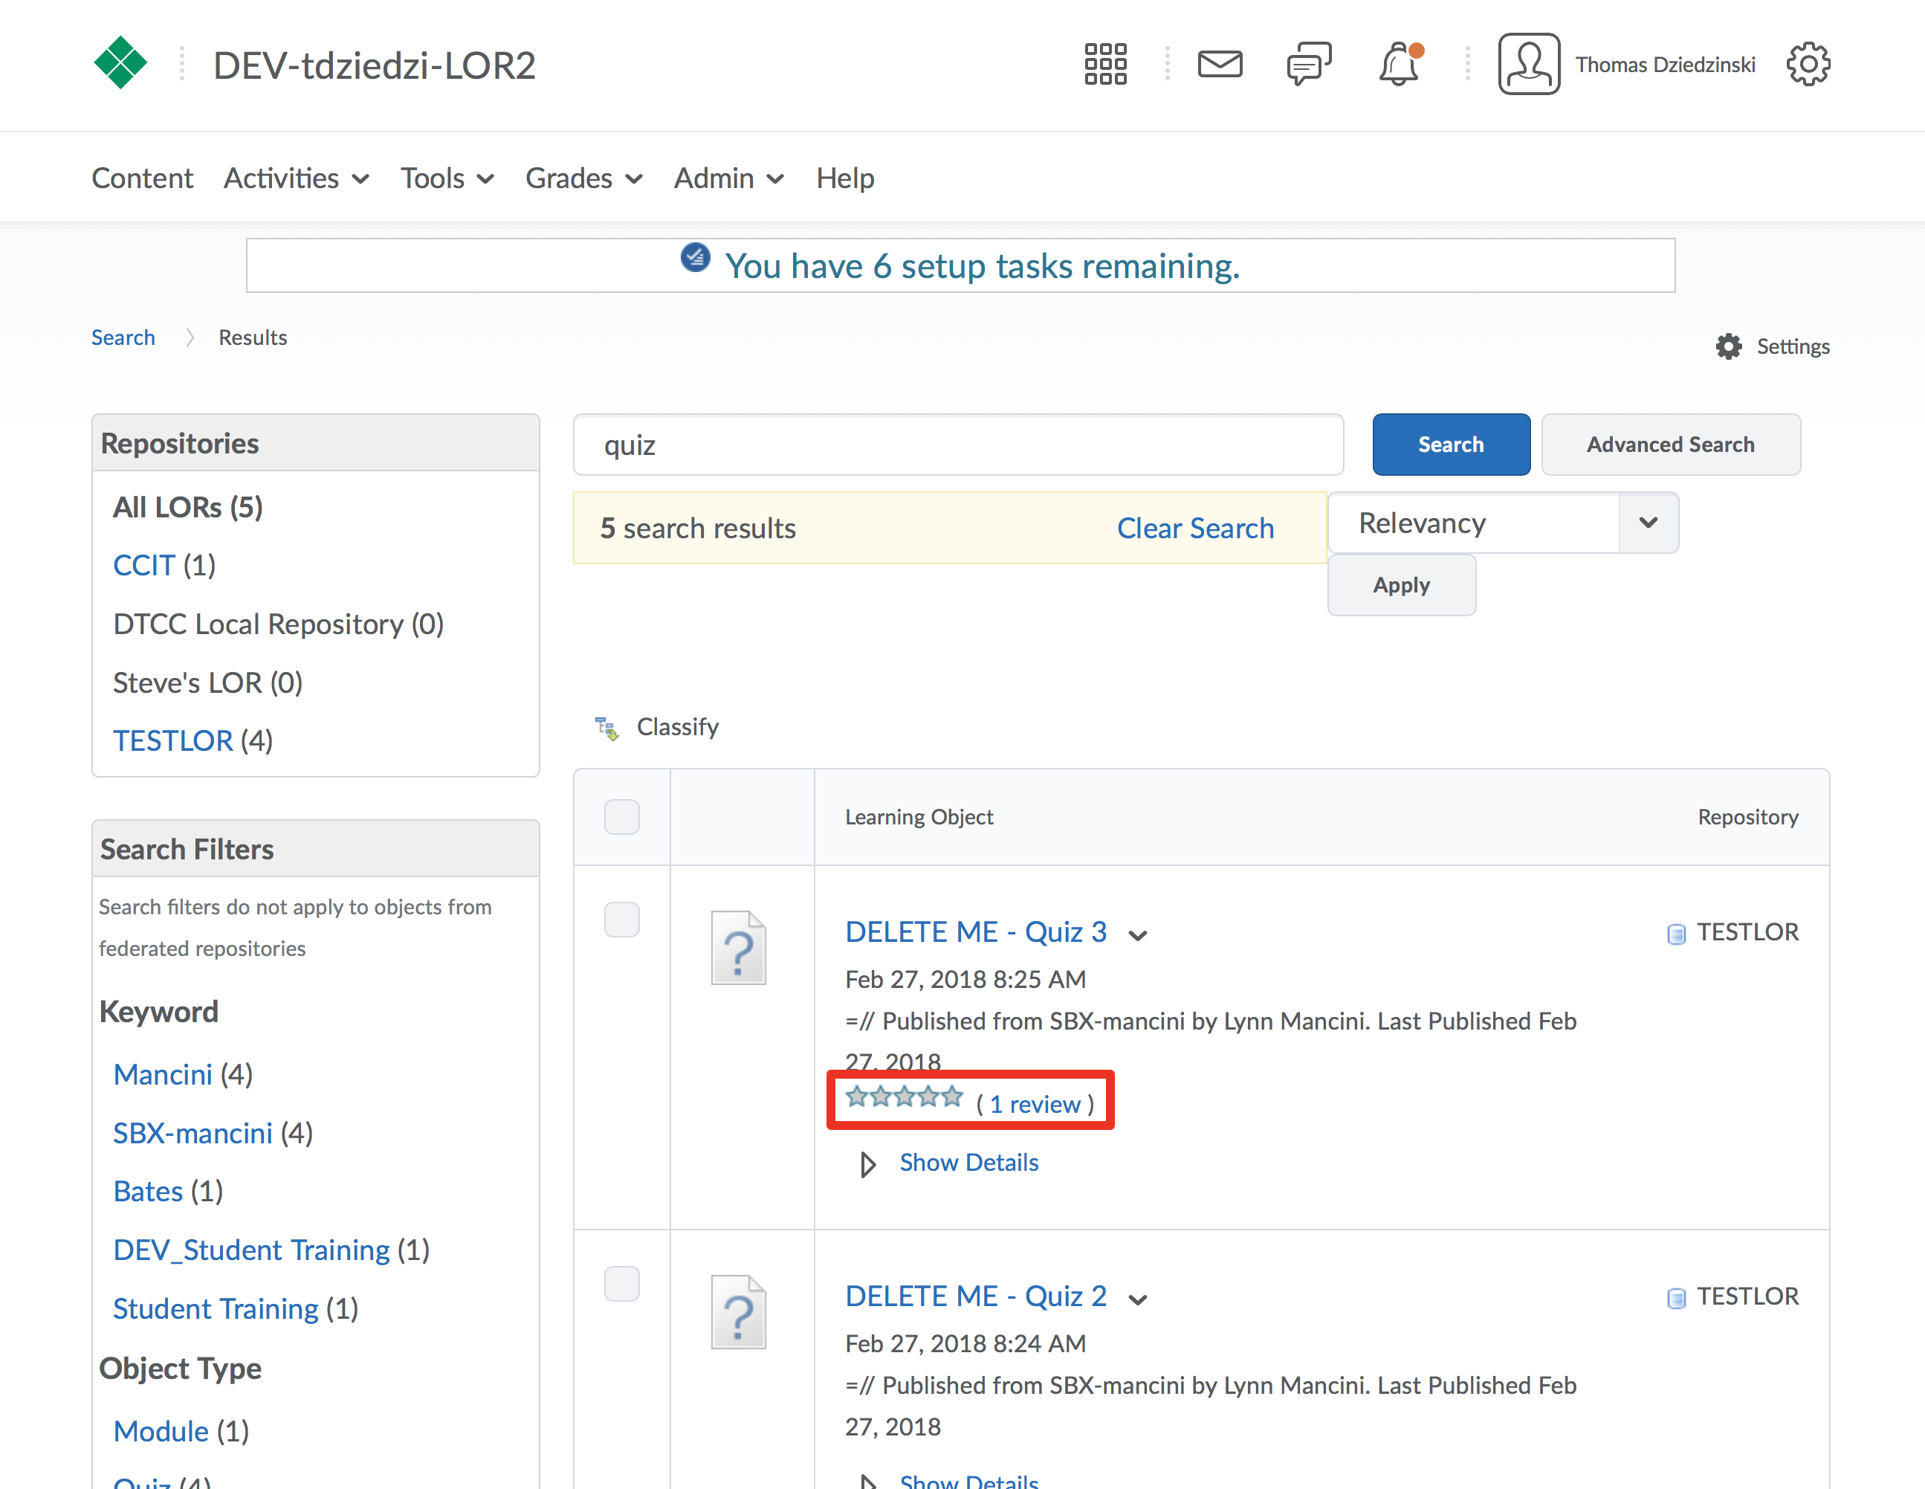Click the Learning Object column header
Screen dimensions: 1925x1489
[x=919, y=817]
